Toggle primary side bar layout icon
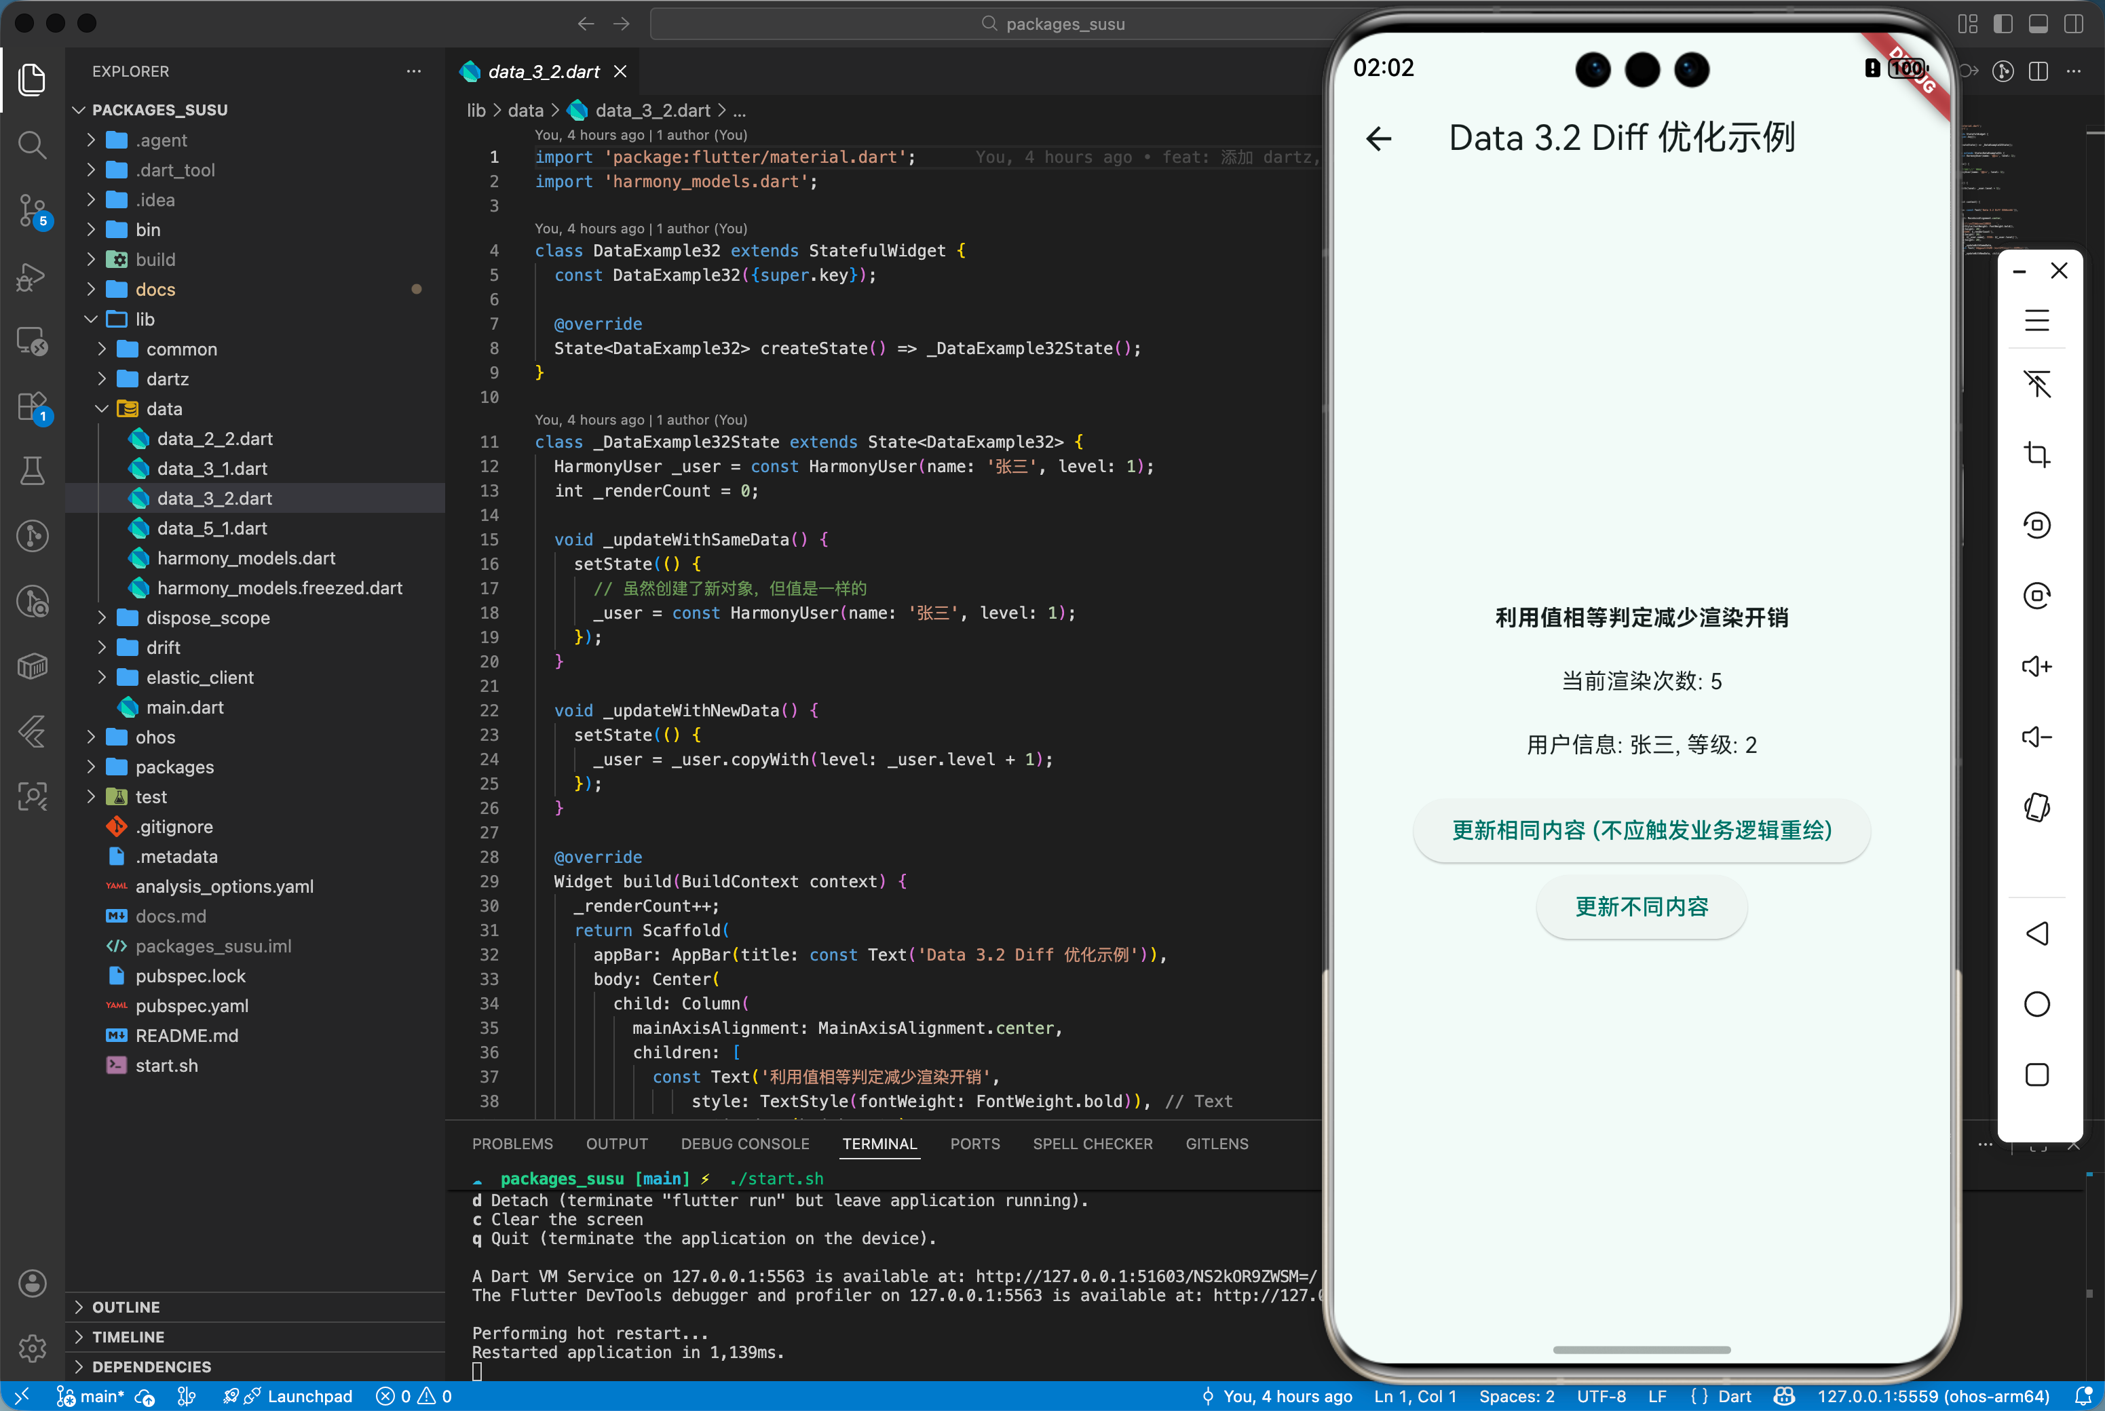This screenshot has width=2105, height=1411. [x=2003, y=24]
